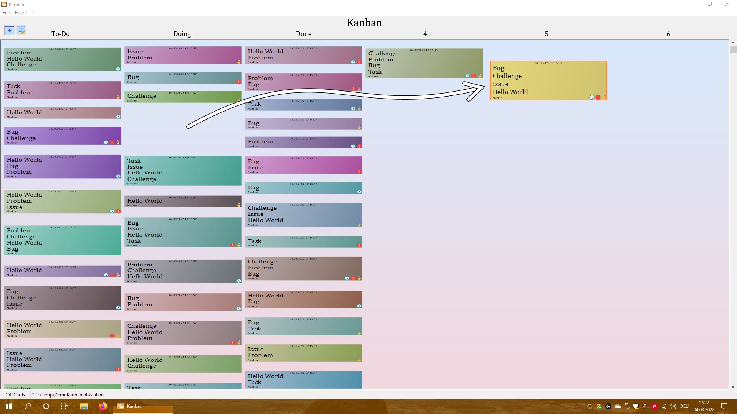
Task: Click clock icon on Done Hello World Problem card
Action: point(353,62)
